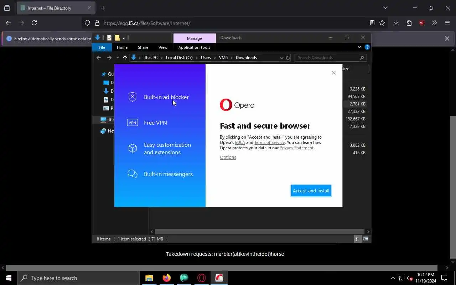The height and width of the screenshot is (285, 456).
Task: Open Firefox Downloads panel
Action: click(396, 23)
